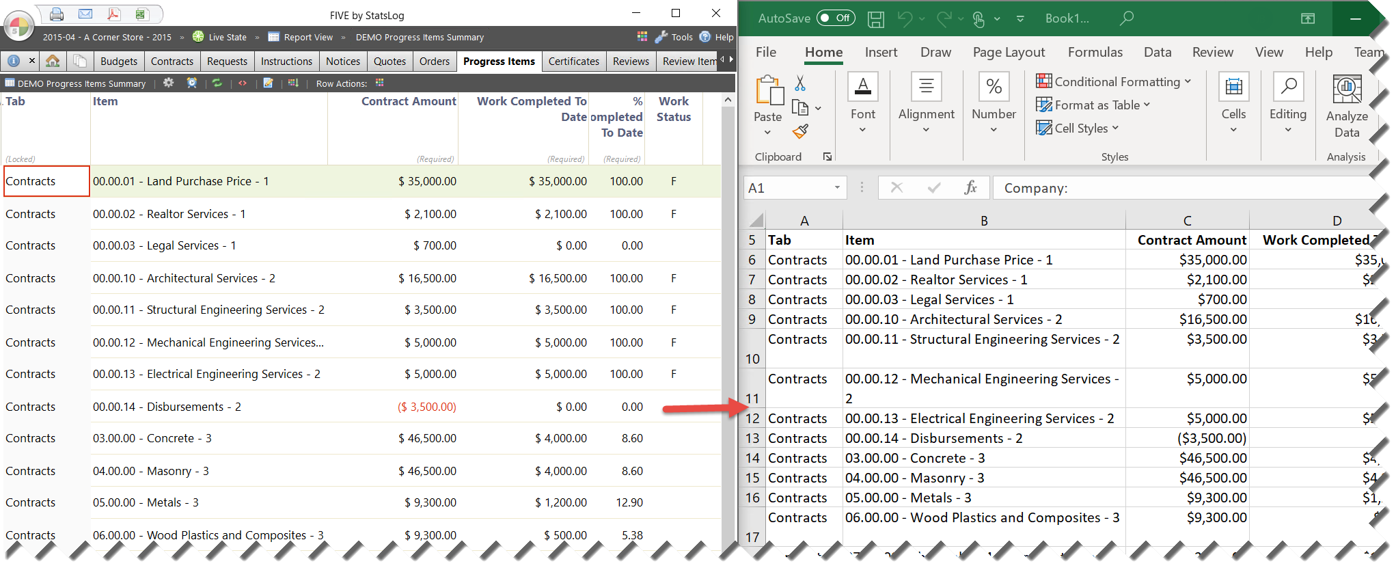Click the Ribbon Display Options icon
Image resolution: width=1396 pixels, height=568 pixels.
1308,18
